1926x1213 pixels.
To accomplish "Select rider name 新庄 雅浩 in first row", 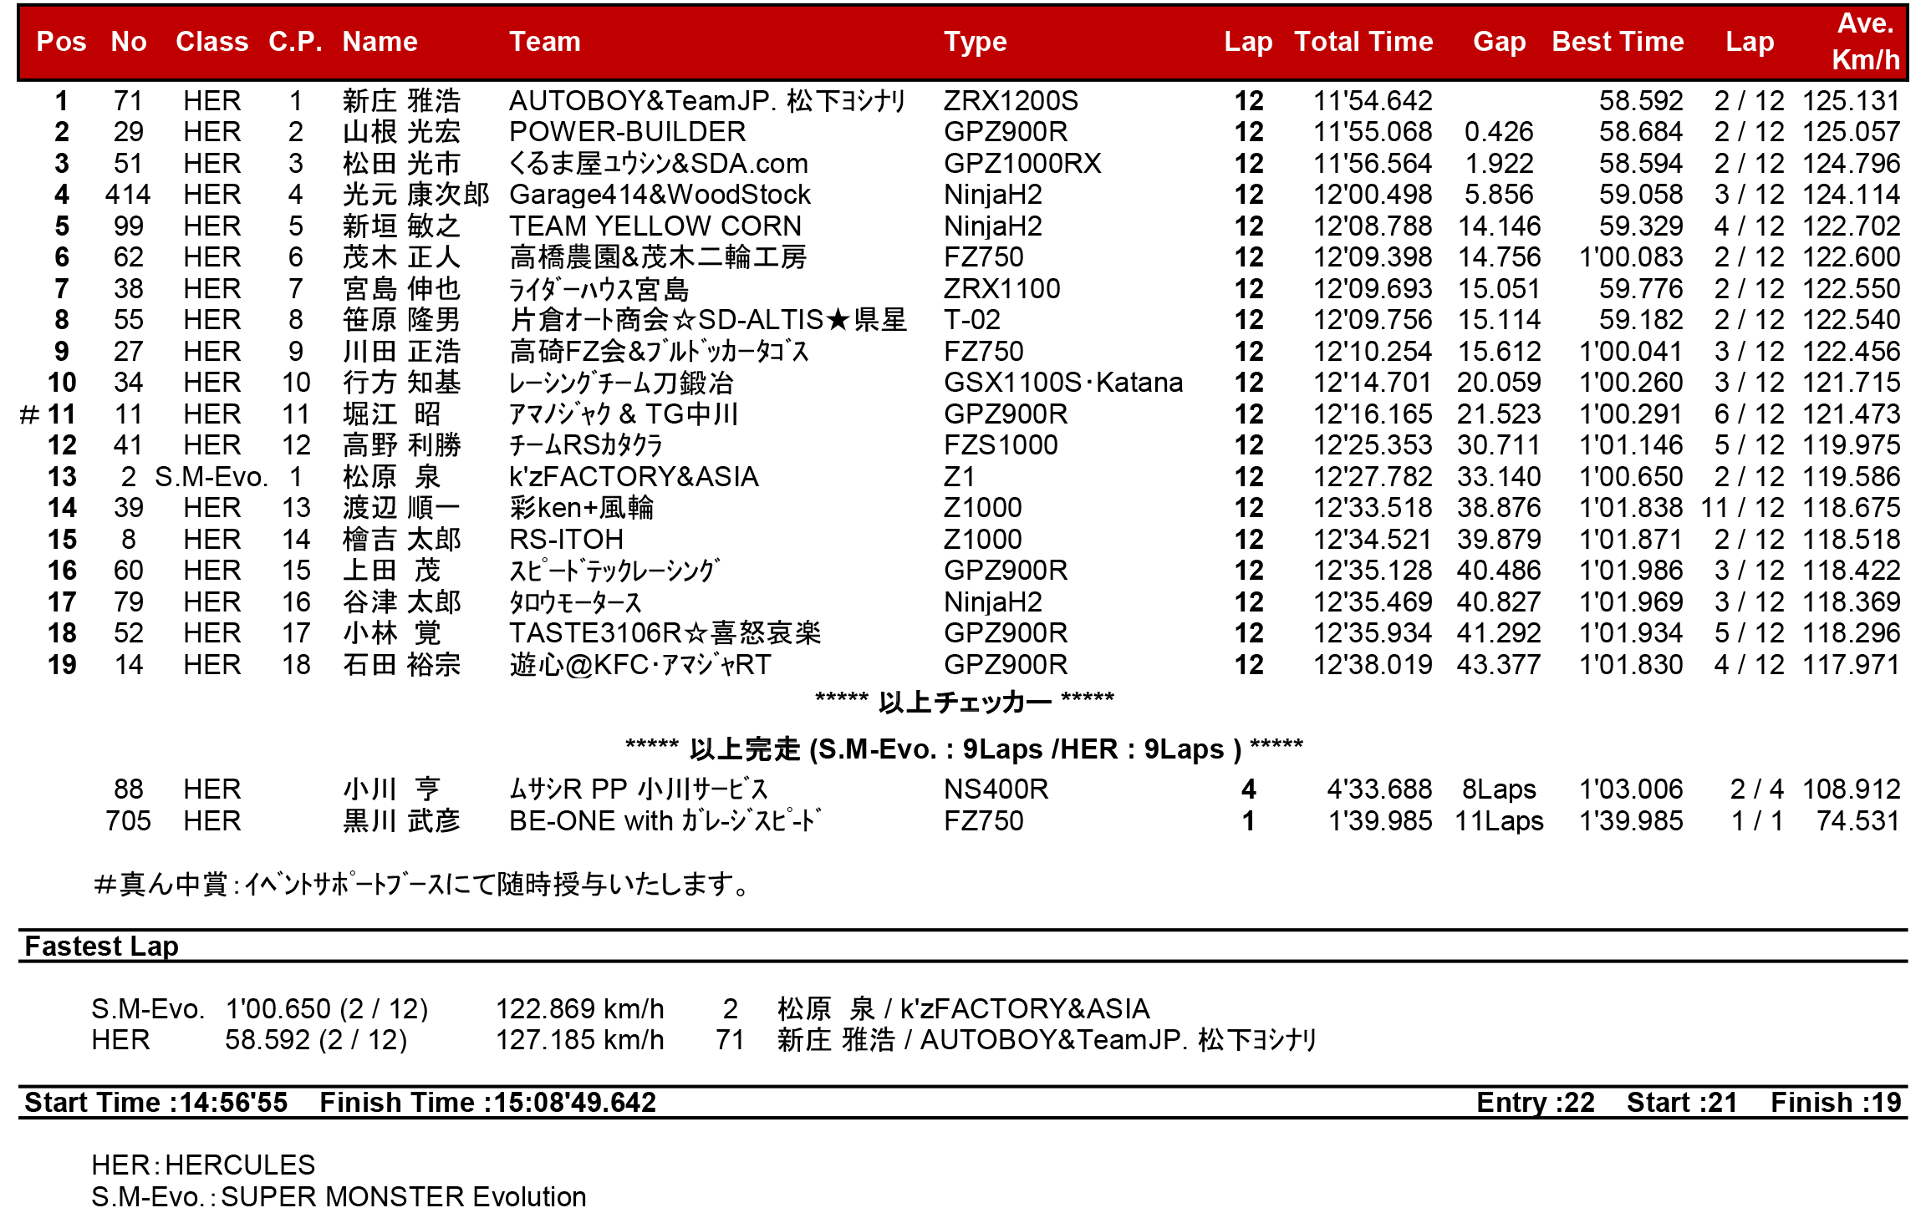I will (x=401, y=101).
